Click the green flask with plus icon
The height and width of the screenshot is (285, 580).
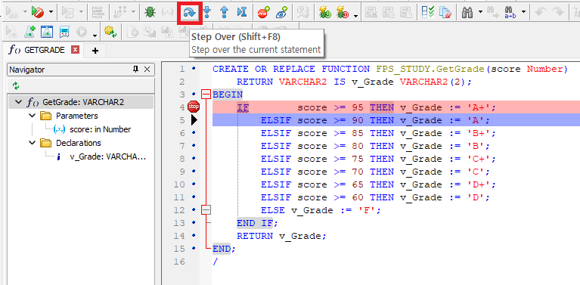pos(29,33)
